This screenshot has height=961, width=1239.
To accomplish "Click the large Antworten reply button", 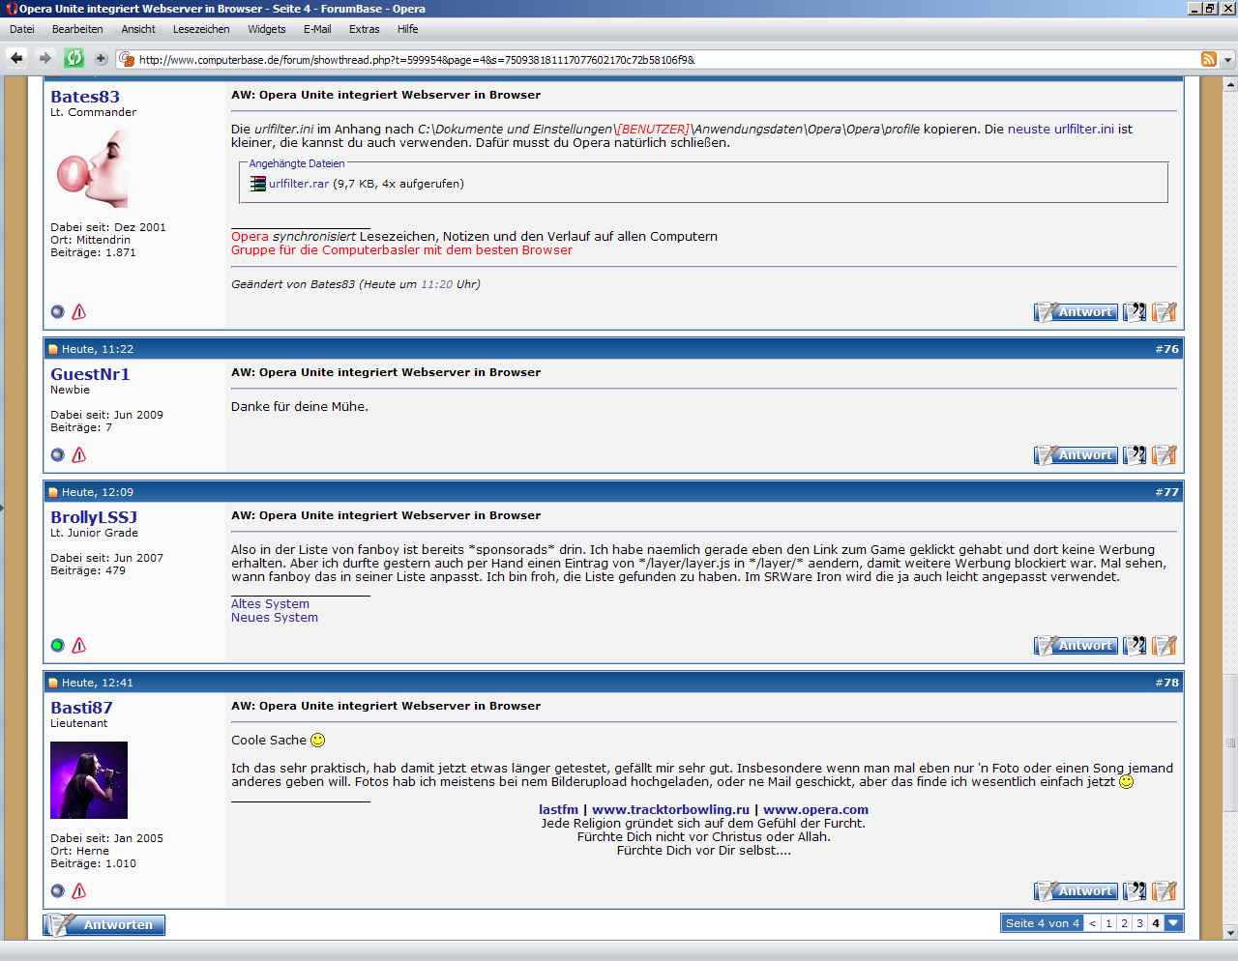I will pos(104,924).
